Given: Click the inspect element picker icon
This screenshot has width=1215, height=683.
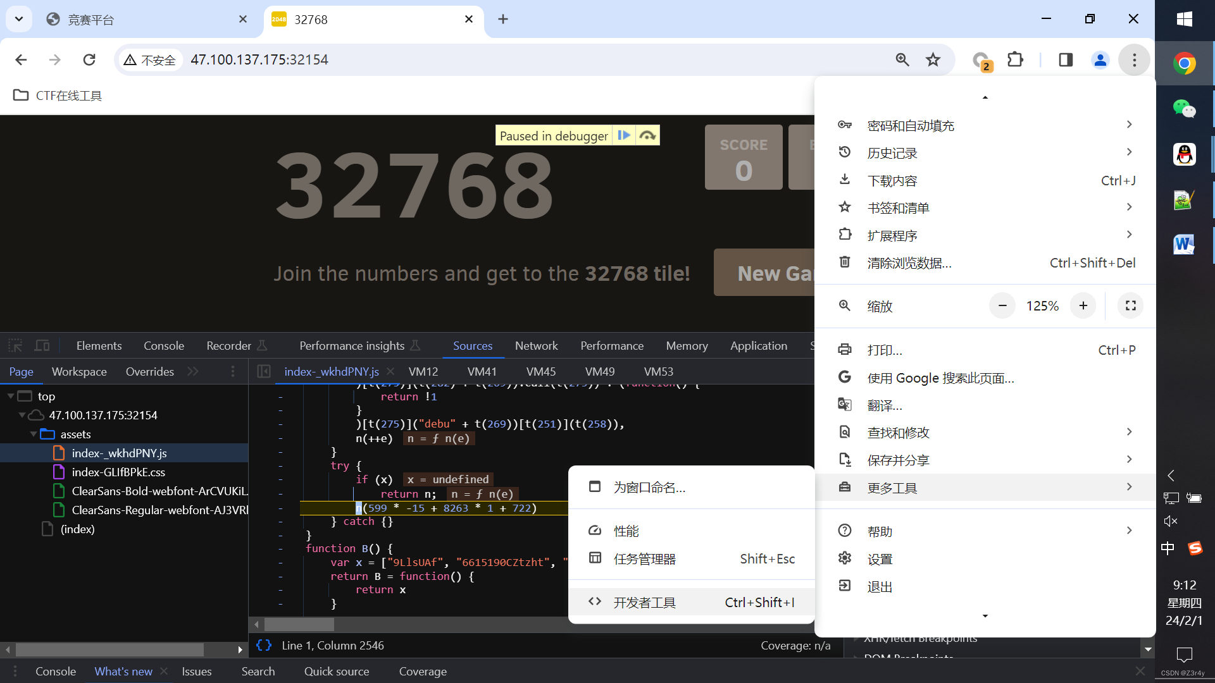Looking at the screenshot, I should coord(15,346).
